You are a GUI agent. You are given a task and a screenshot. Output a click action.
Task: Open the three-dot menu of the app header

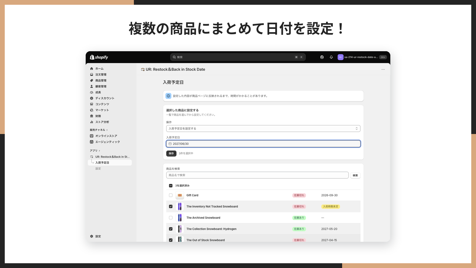tap(383, 69)
